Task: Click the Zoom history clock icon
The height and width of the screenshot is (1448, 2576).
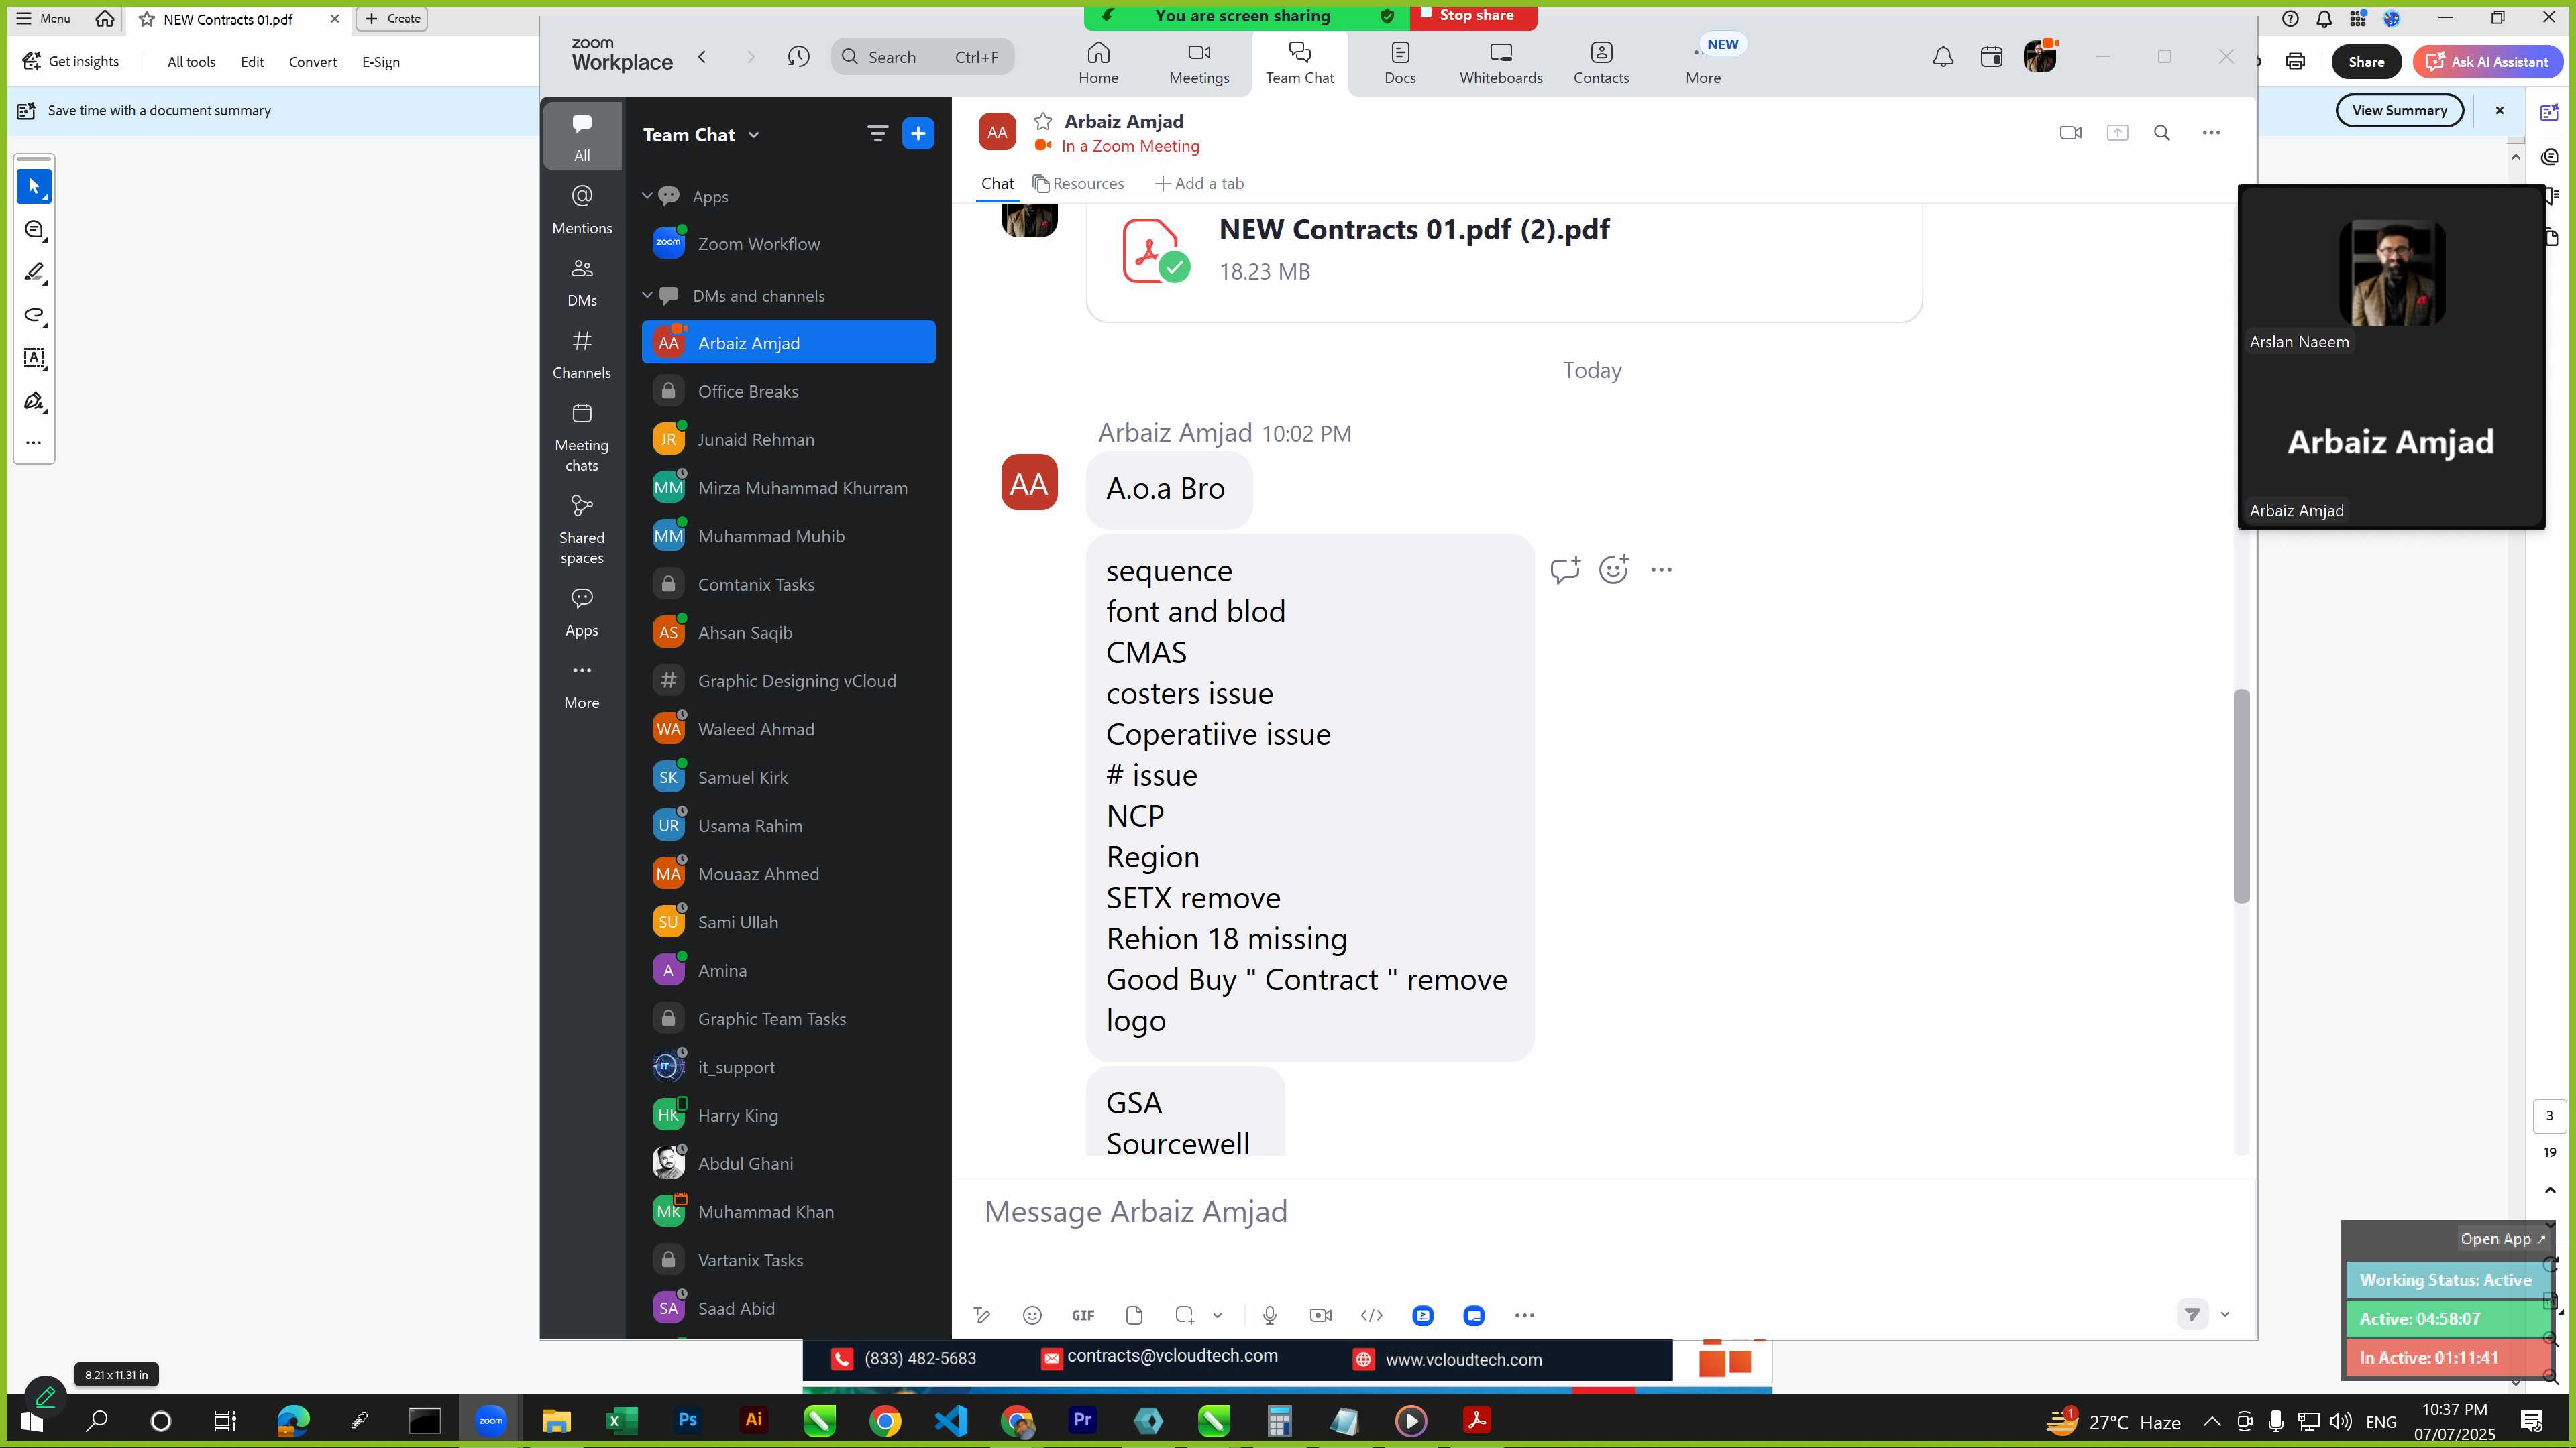Action: tap(798, 57)
